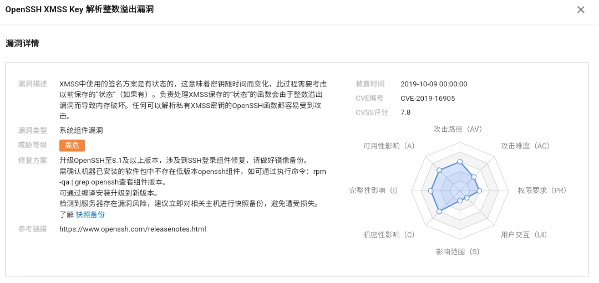
Task: Click the 用户交互 (UI) radar chart label
Action: [524, 235]
